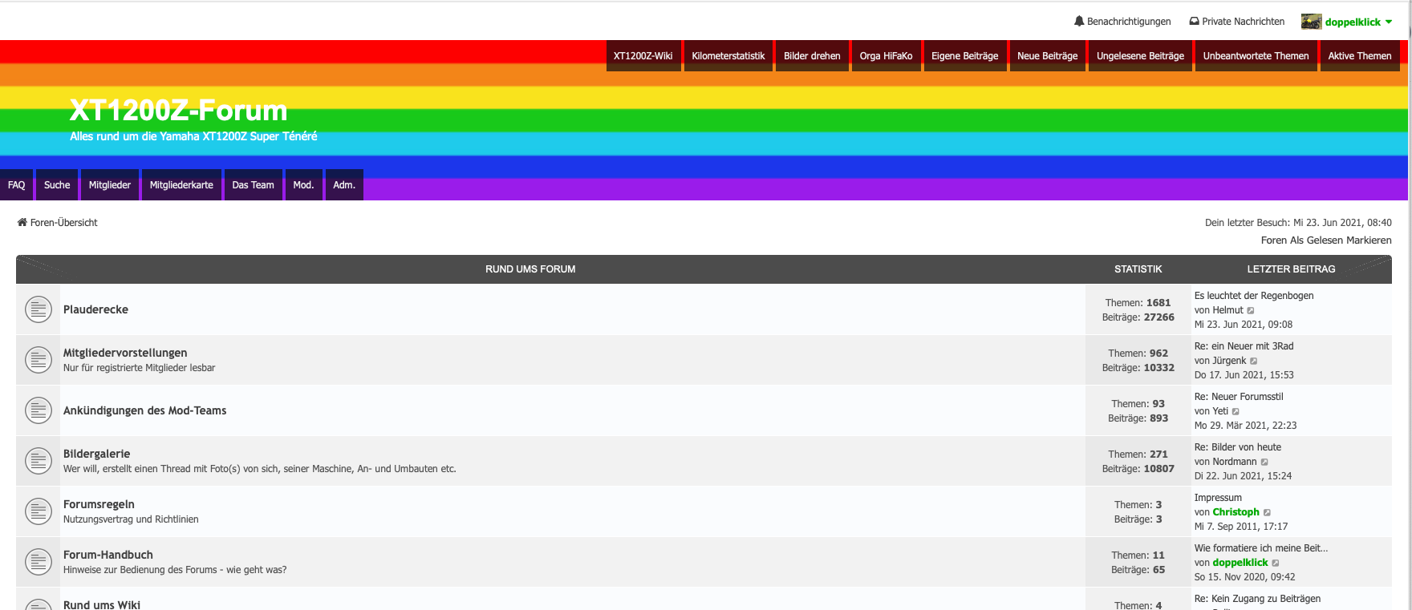Open the Kilometerstatistik tab

tap(728, 56)
